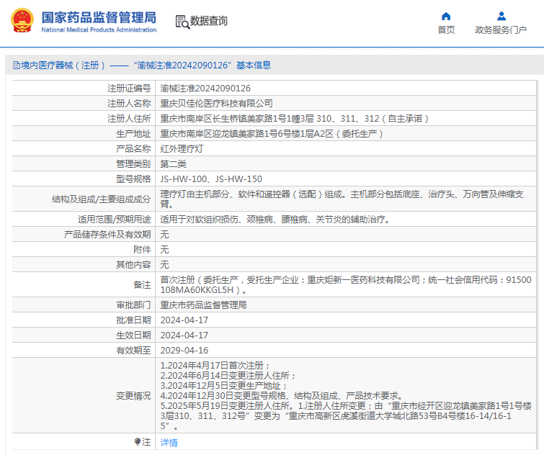Click the document icon before 境内医疗器械

pyautogui.click(x=17, y=65)
